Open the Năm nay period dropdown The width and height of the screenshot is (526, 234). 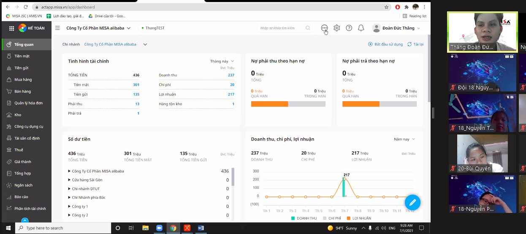[404, 139]
